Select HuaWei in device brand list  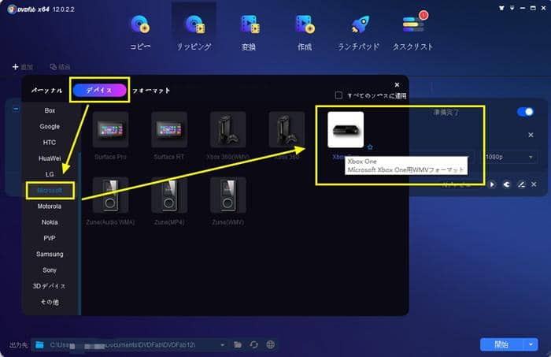(50, 158)
